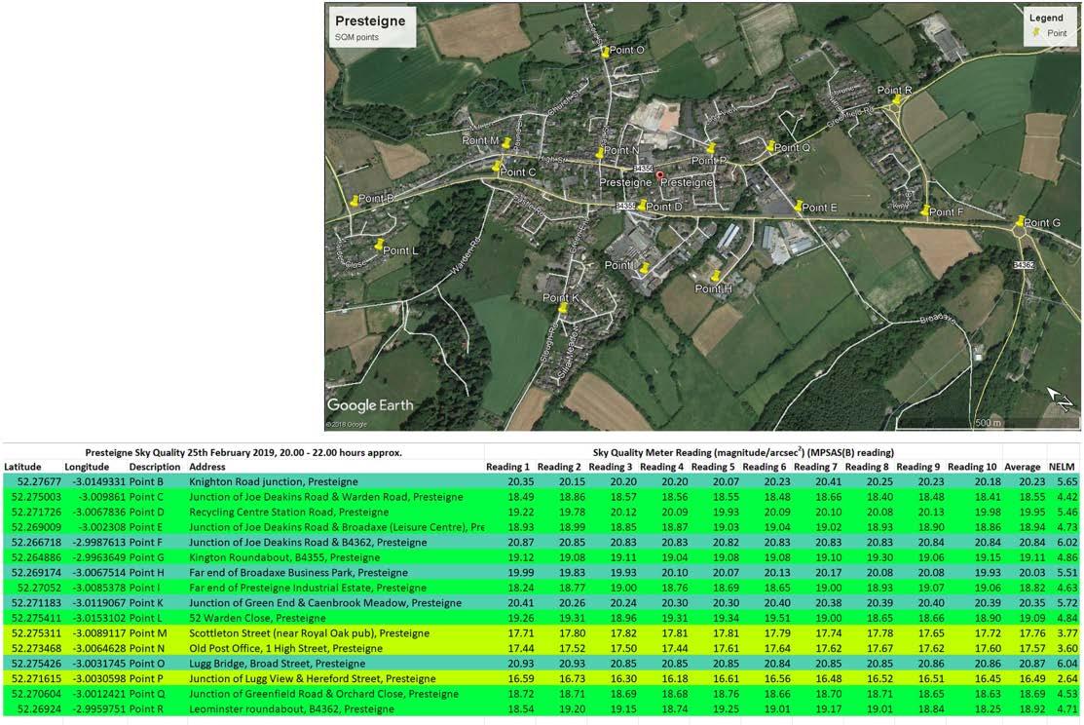Click the north arrow compass on map

[x=1061, y=400]
